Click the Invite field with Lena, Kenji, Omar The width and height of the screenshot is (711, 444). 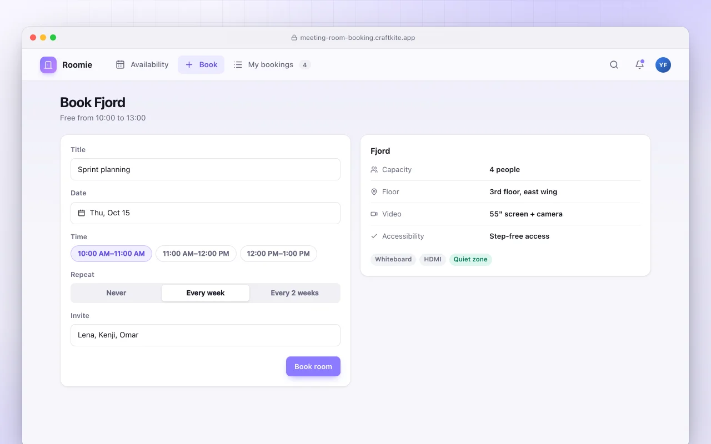(x=206, y=335)
